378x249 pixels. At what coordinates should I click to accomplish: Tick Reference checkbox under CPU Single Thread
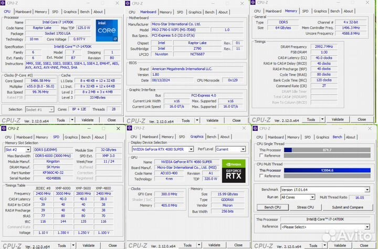[261, 155]
